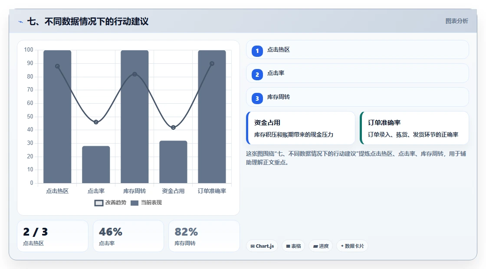
Task: Click the 当前表现 legend color box
Action: tap(134, 203)
